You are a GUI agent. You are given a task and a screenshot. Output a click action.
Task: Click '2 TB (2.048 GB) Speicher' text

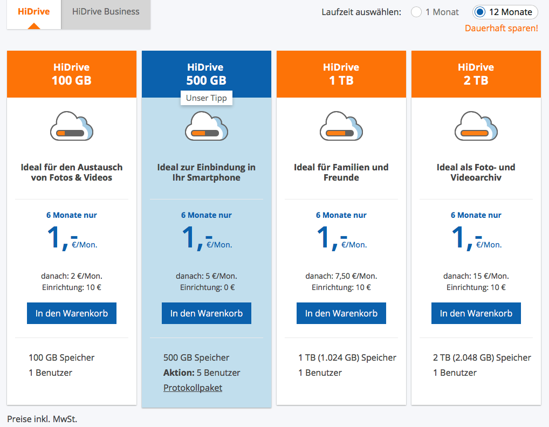(x=482, y=357)
